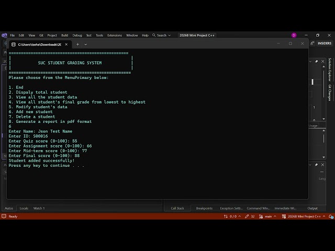
Task: Switch to the Autos tab
Action: (9, 208)
